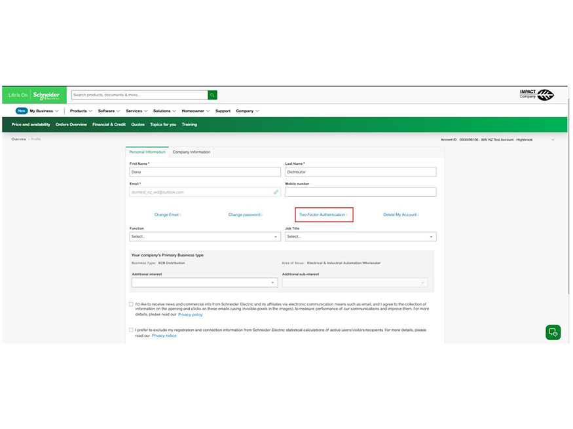Click the Life Is On tagline
Image resolution: width=573 pixels, height=429 pixels.
pyautogui.click(x=18, y=95)
